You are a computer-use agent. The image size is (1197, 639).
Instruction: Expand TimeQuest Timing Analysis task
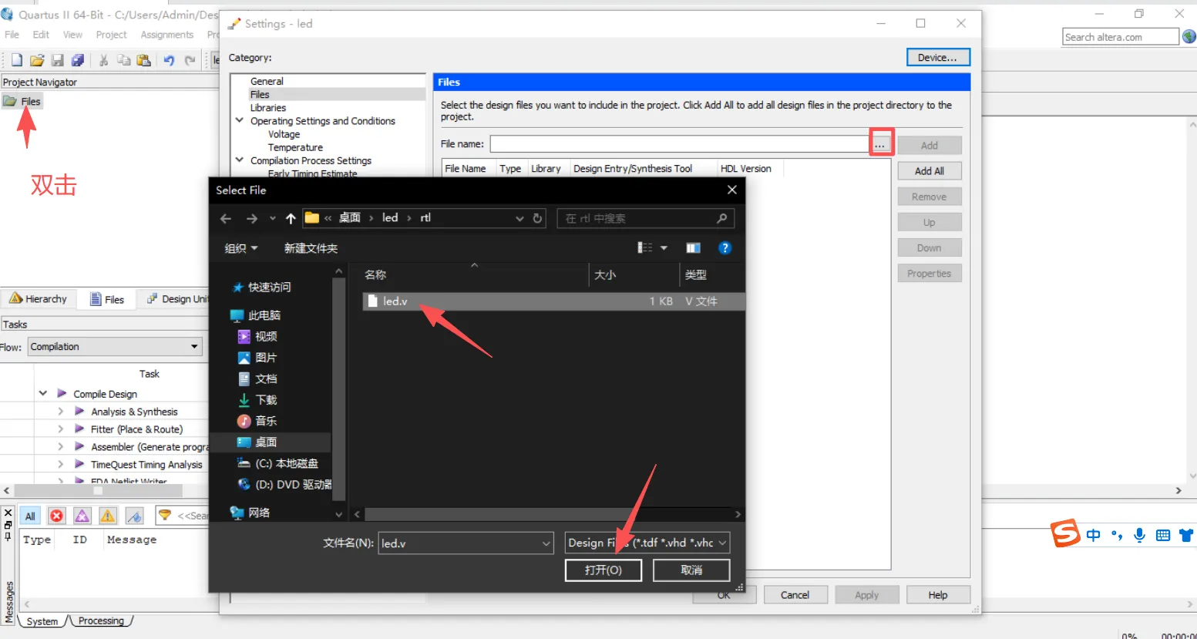pos(61,464)
